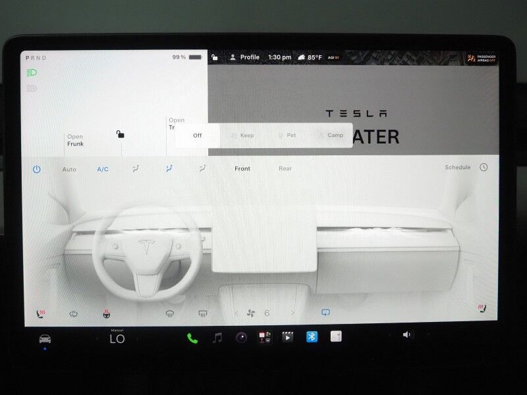The image size is (527, 395).
Task: Toggle heated steering wheel
Action: [x=107, y=314]
